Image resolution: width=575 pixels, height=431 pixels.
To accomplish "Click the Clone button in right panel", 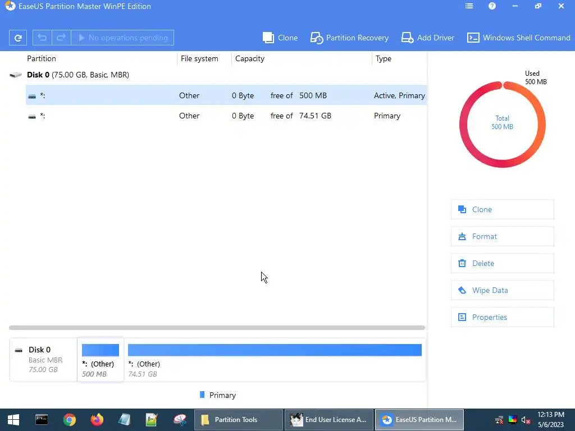I will pos(502,210).
